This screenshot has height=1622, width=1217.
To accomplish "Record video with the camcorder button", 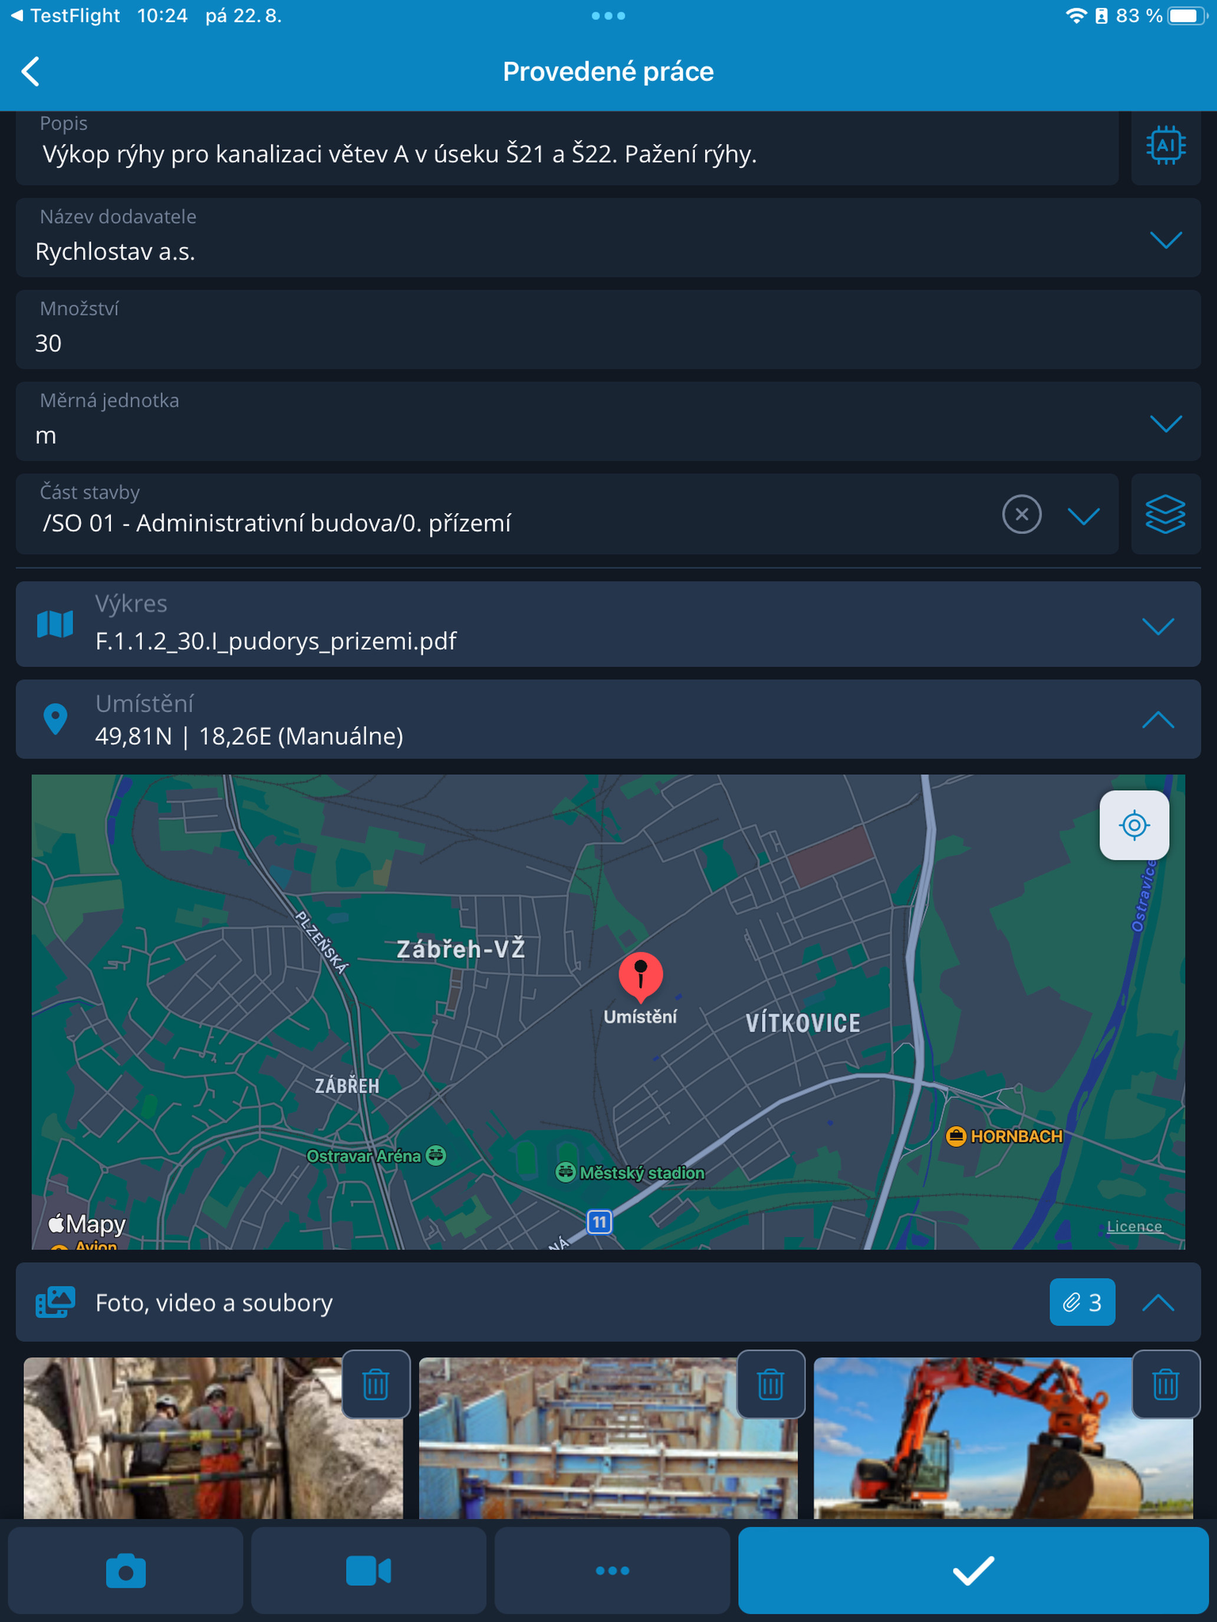I will [x=369, y=1571].
